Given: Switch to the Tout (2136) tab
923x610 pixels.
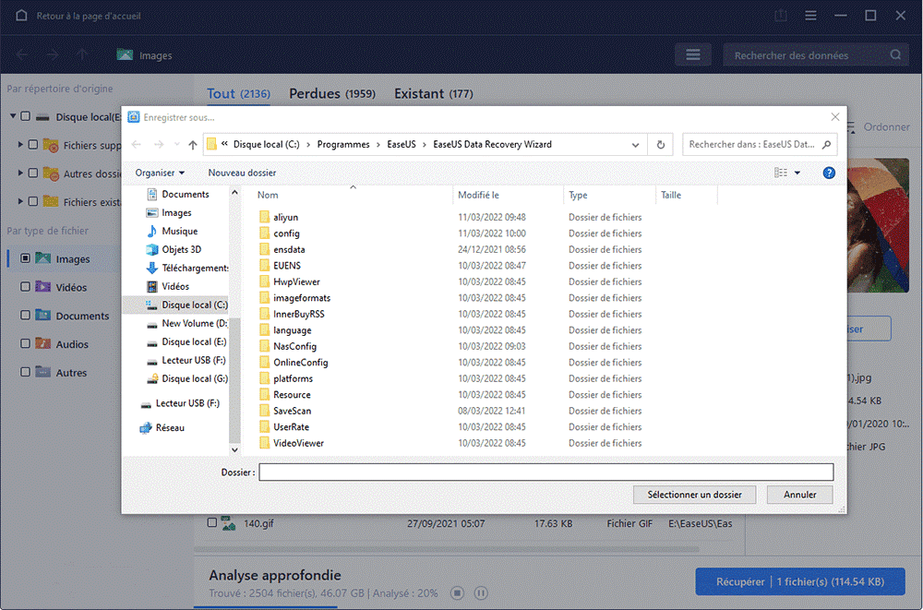Looking at the screenshot, I should (238, 93).
